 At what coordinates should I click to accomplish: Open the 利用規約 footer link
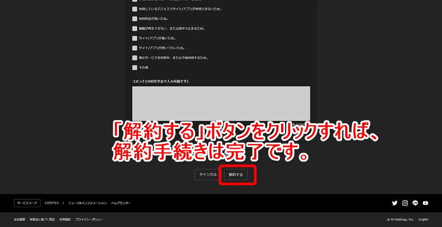point(65,219)
